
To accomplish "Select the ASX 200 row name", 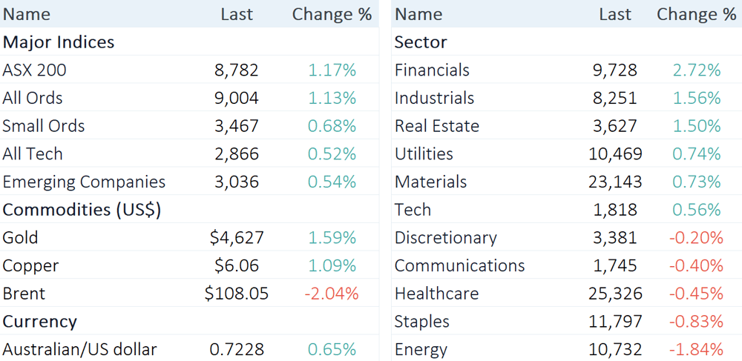I will click(x=35, y=70).
